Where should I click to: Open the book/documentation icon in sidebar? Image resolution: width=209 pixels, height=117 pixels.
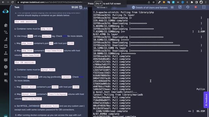[x=6, y=74]
